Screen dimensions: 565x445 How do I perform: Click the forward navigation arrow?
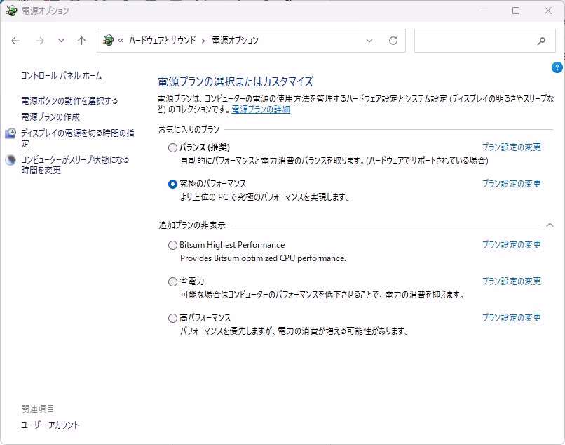[39, 41]
